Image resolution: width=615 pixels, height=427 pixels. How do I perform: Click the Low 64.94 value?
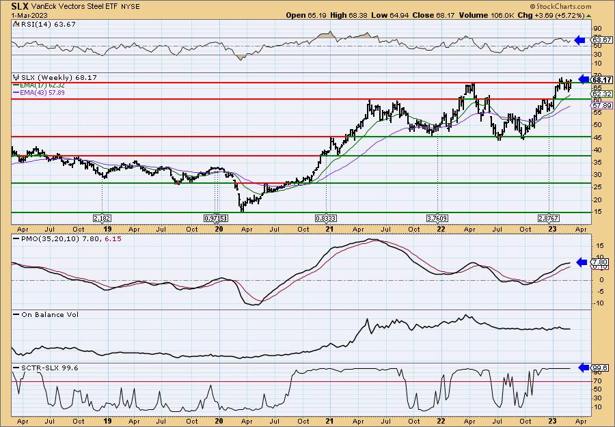click(389, 15)
